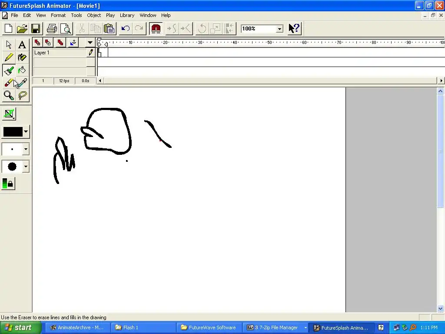
Task: Click the Redo icon
Action: [139, 28]
